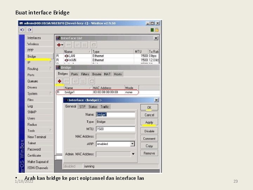This screenshot has width=253, height=190.
Task: Open New Terminal from left menu
Action: (x=39, y=137)
